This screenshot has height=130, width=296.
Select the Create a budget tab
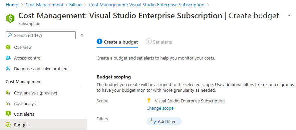pyautogui.click(x=117, y=42)
